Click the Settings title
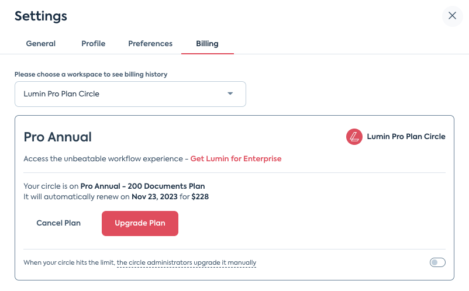 [41, 16]
